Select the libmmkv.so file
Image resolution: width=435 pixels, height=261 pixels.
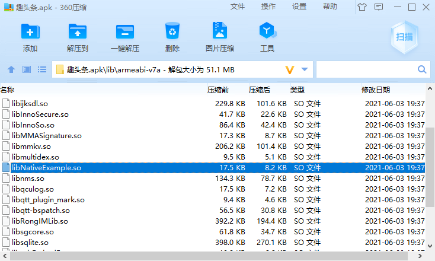[31, 147]
